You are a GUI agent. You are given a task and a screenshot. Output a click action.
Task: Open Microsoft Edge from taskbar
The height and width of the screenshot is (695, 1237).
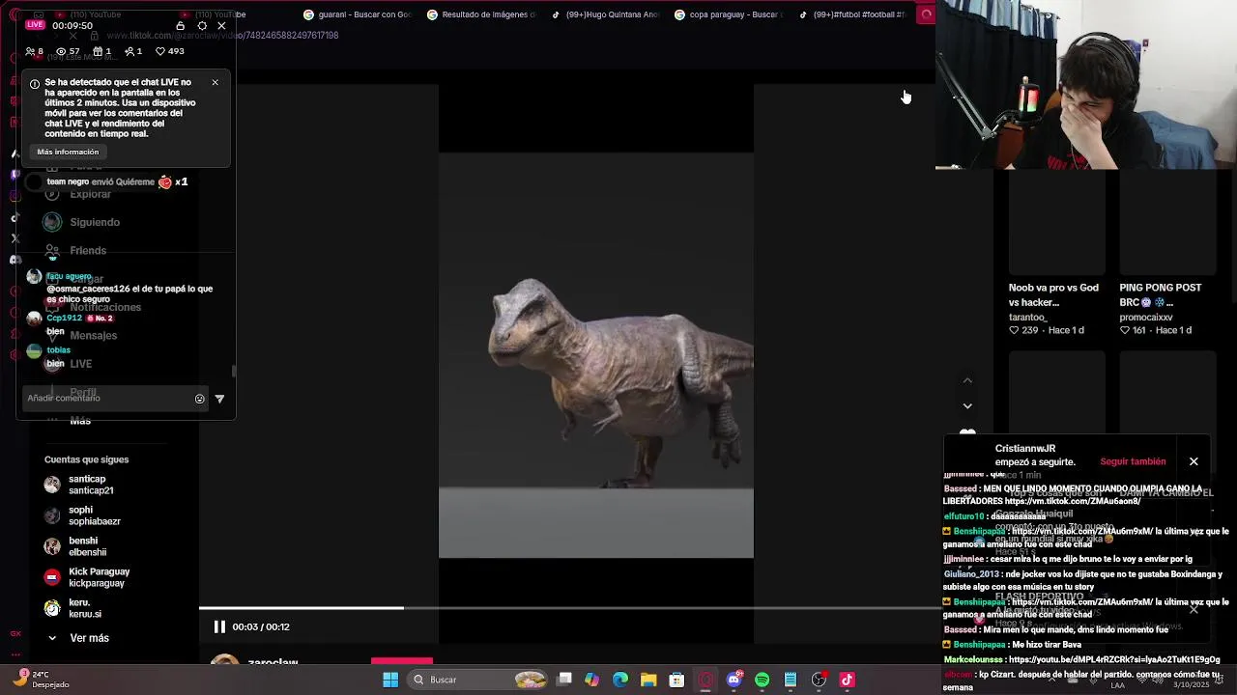pyautogui.click(x=620, y=680)
